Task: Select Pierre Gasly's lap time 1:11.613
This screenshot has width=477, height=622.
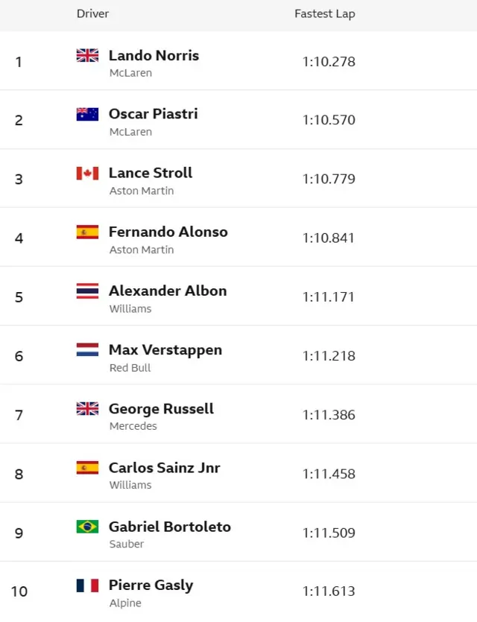Action: click(x=329, y=591)
